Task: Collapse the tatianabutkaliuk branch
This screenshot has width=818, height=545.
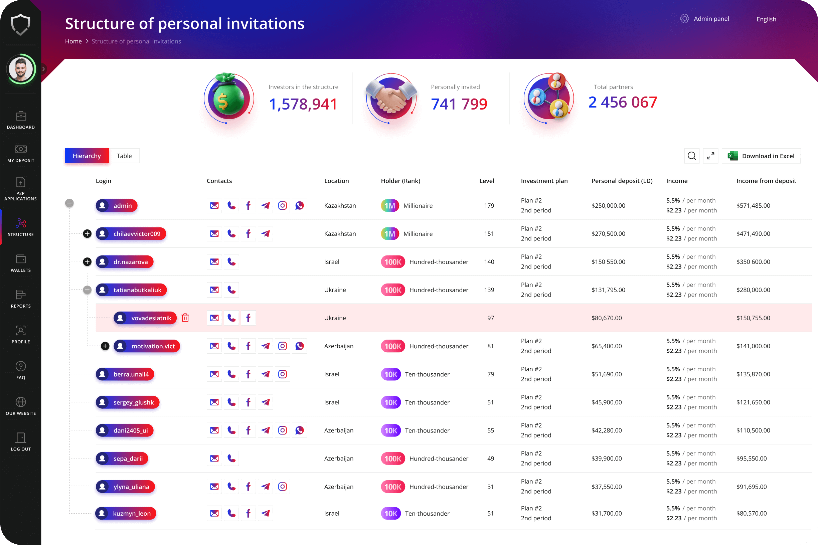Action: click(87, 290)
